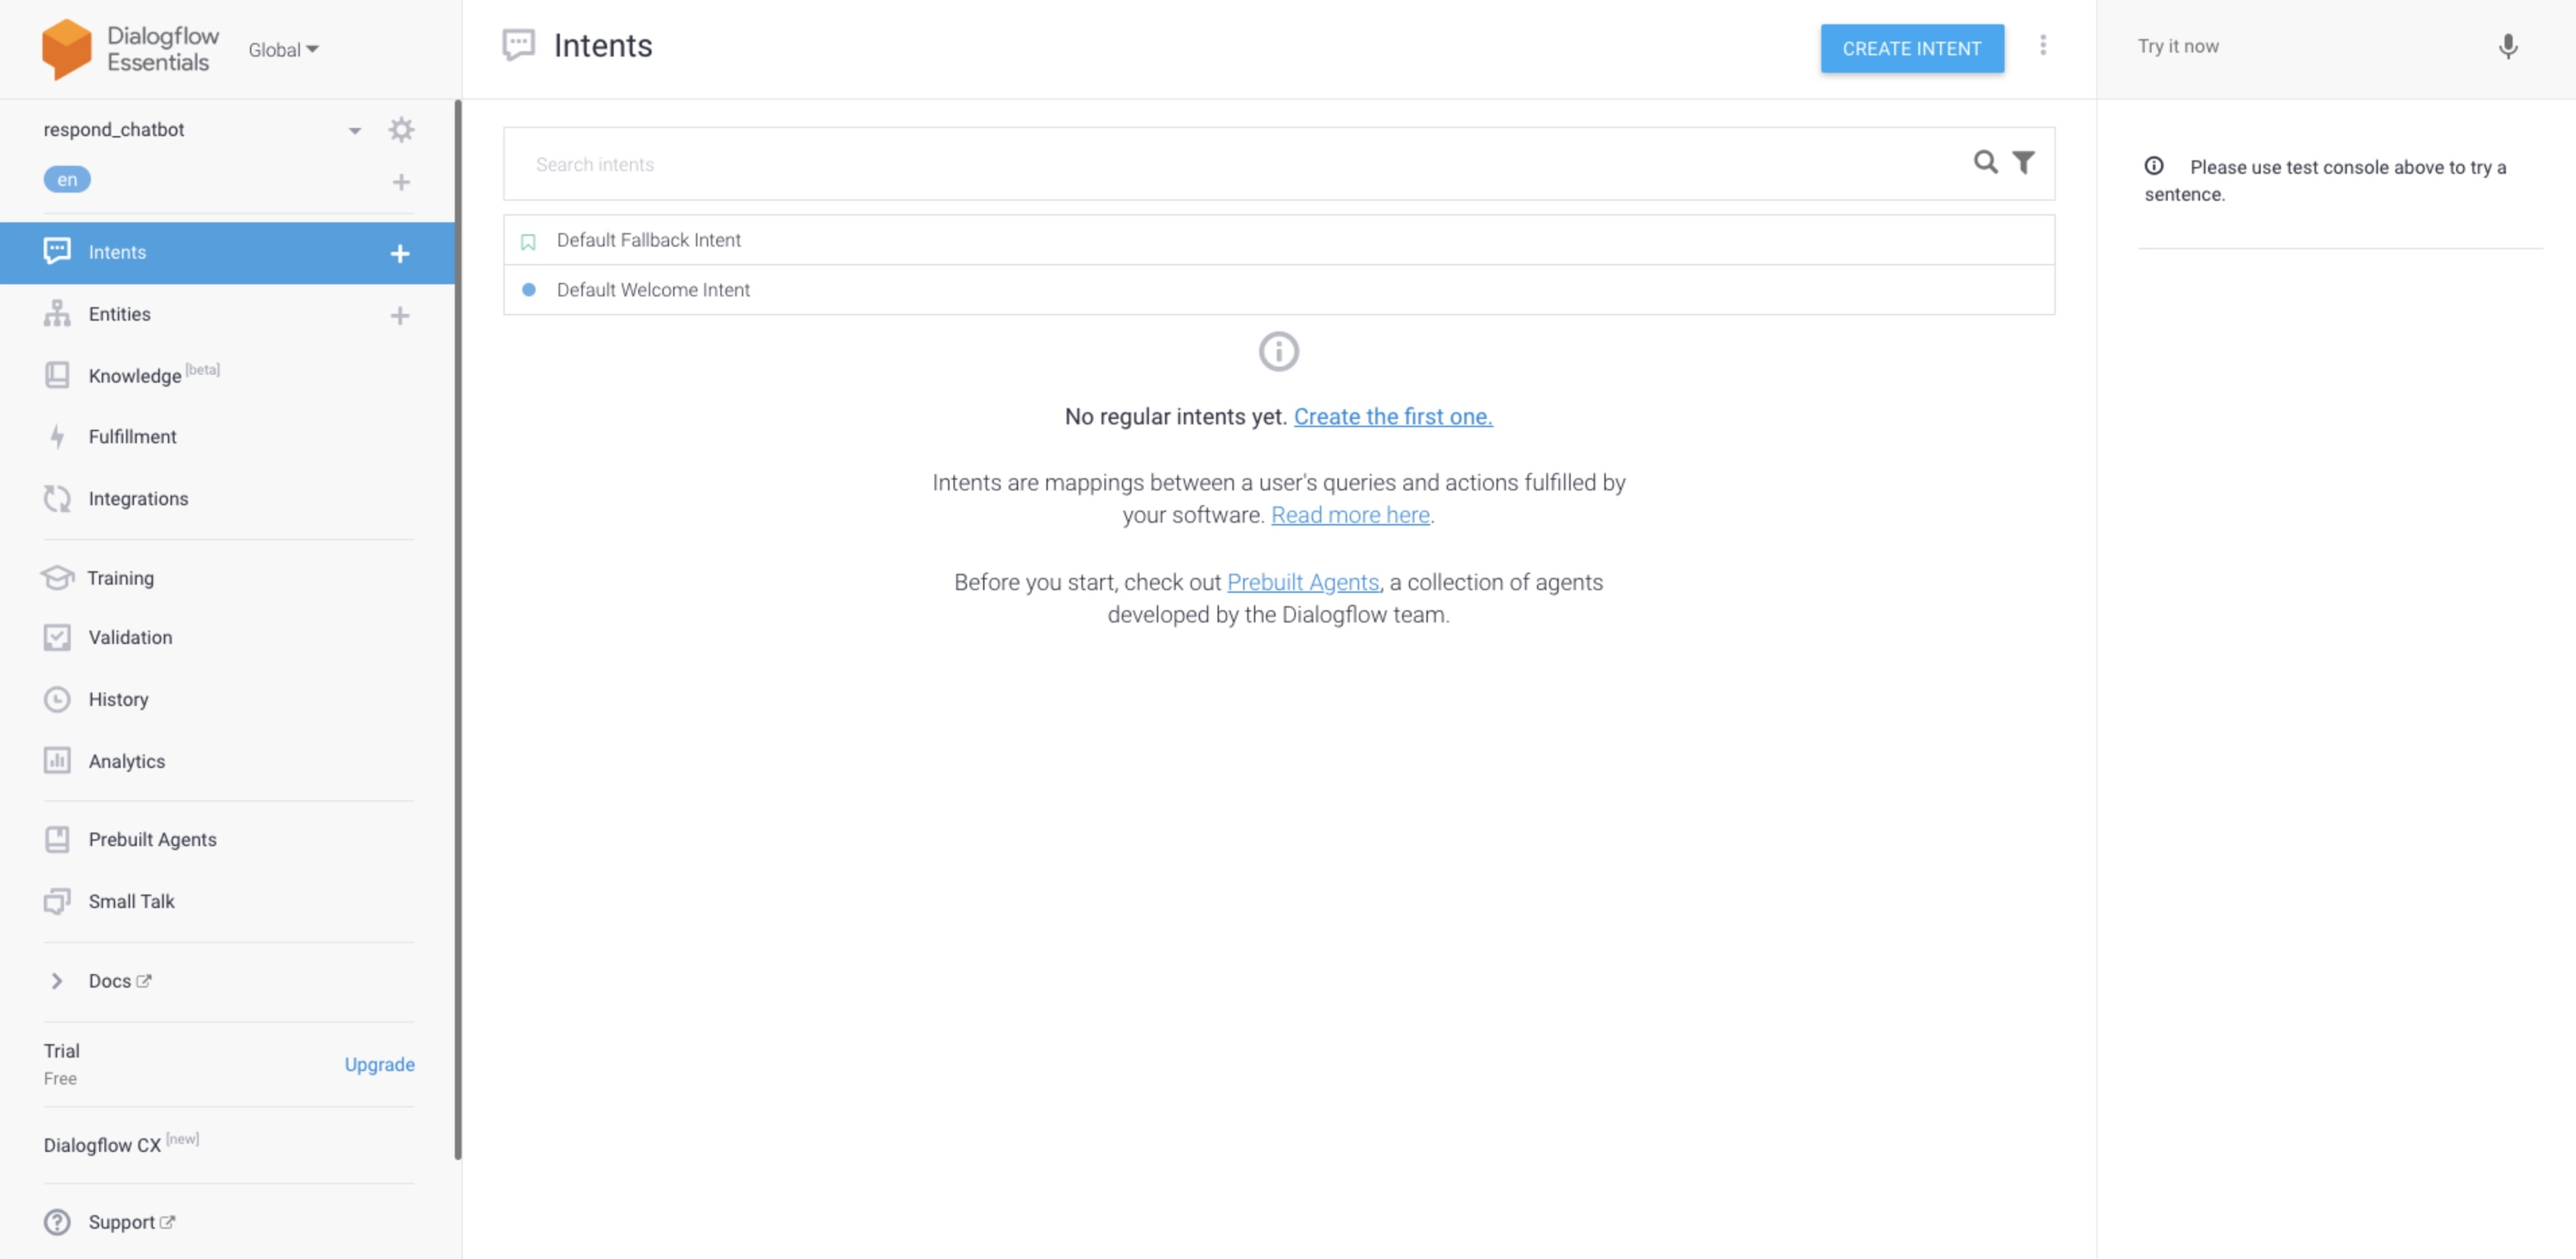Click the Upgrade trial plan link

coord(379,1064)
